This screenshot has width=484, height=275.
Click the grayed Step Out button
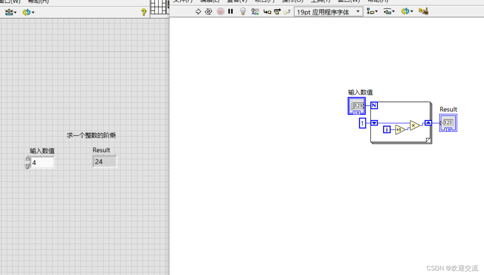(287, 12)
